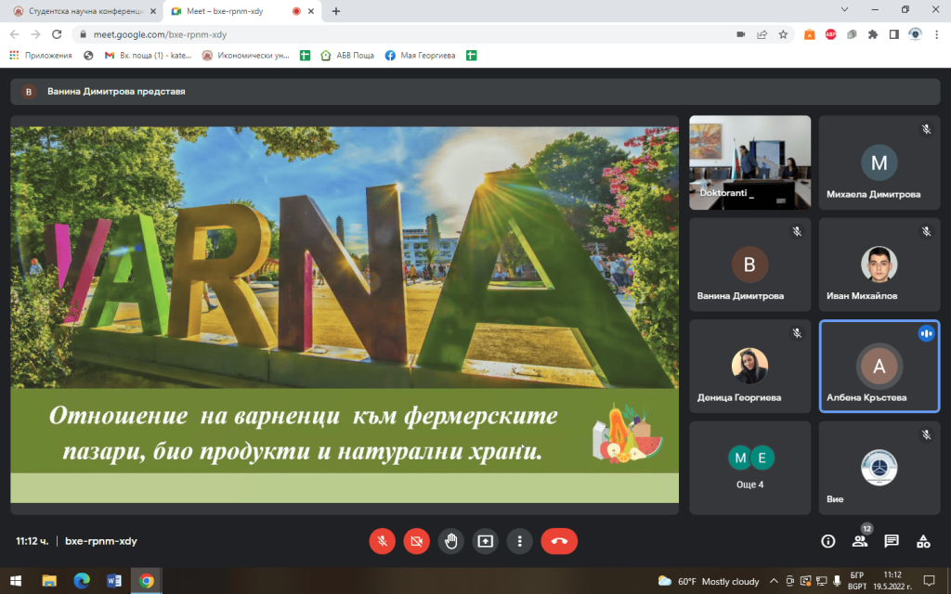
Task: Toggle Chrome side panel
Action: [x=894, y=34]
